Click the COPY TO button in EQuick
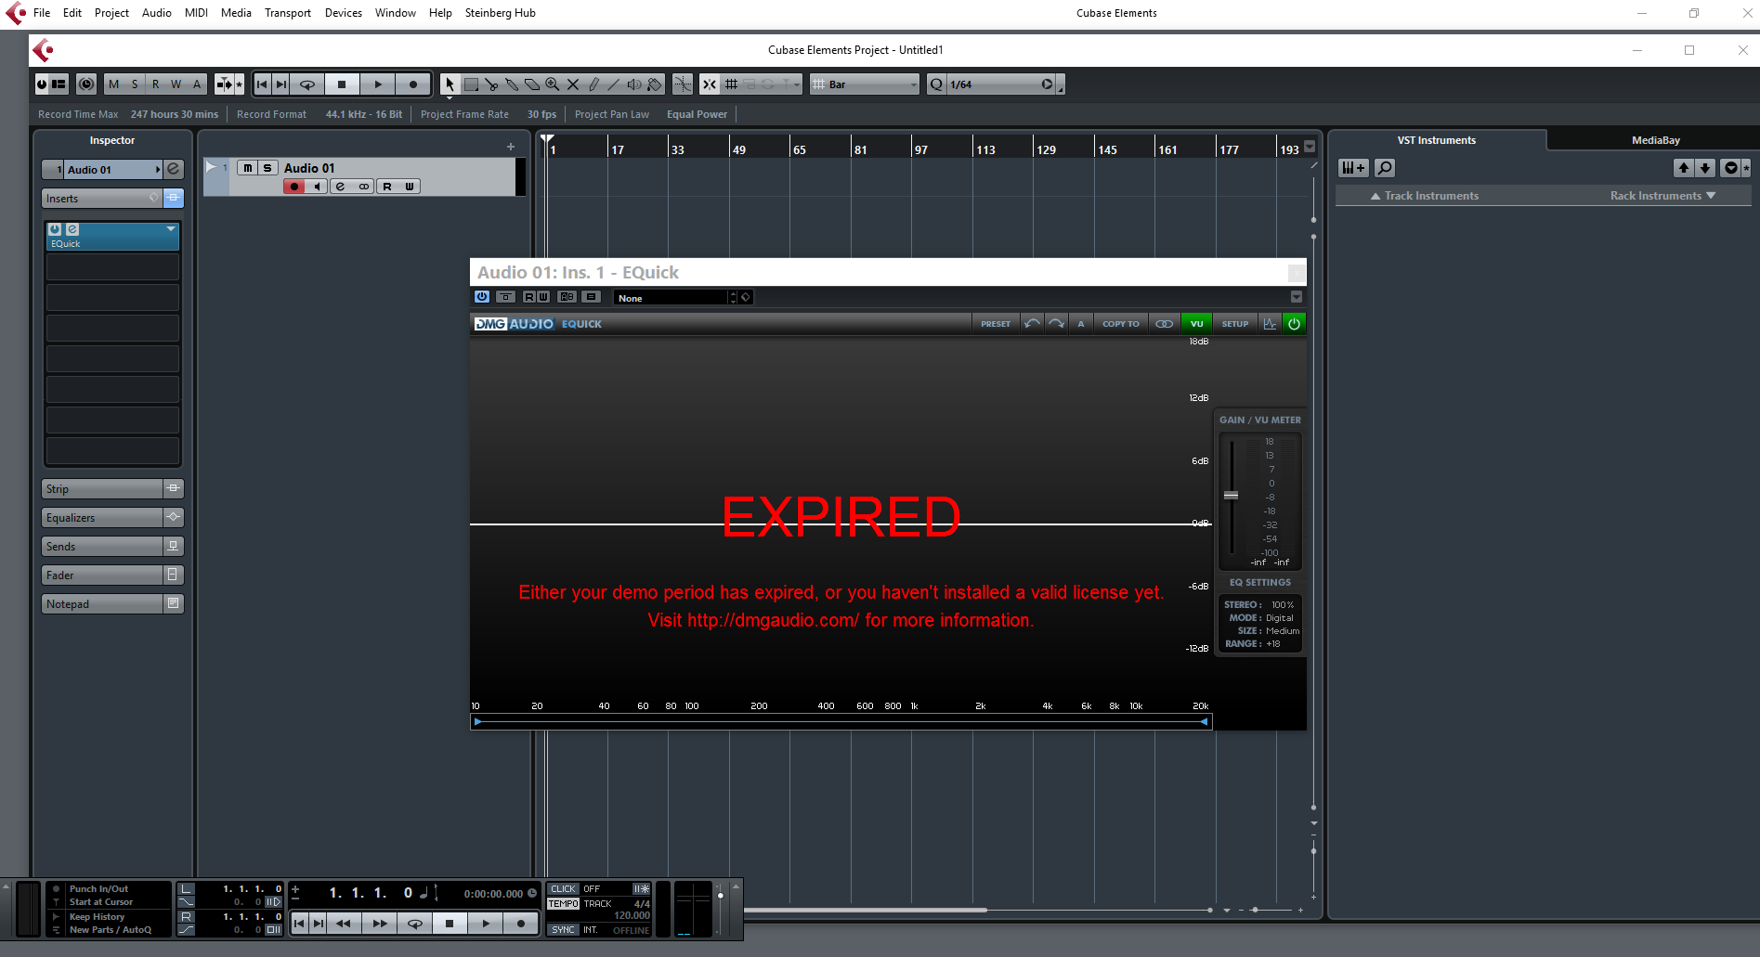 1121,324
